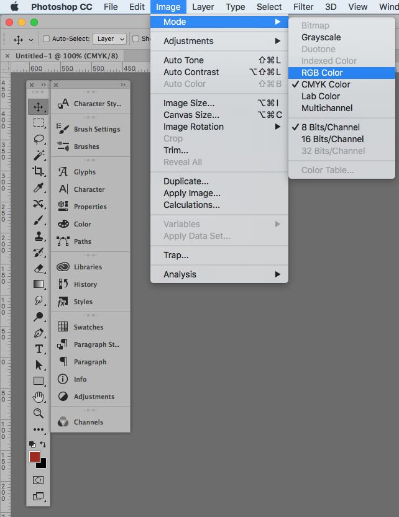Toggle Quick Mask mode

39,480
